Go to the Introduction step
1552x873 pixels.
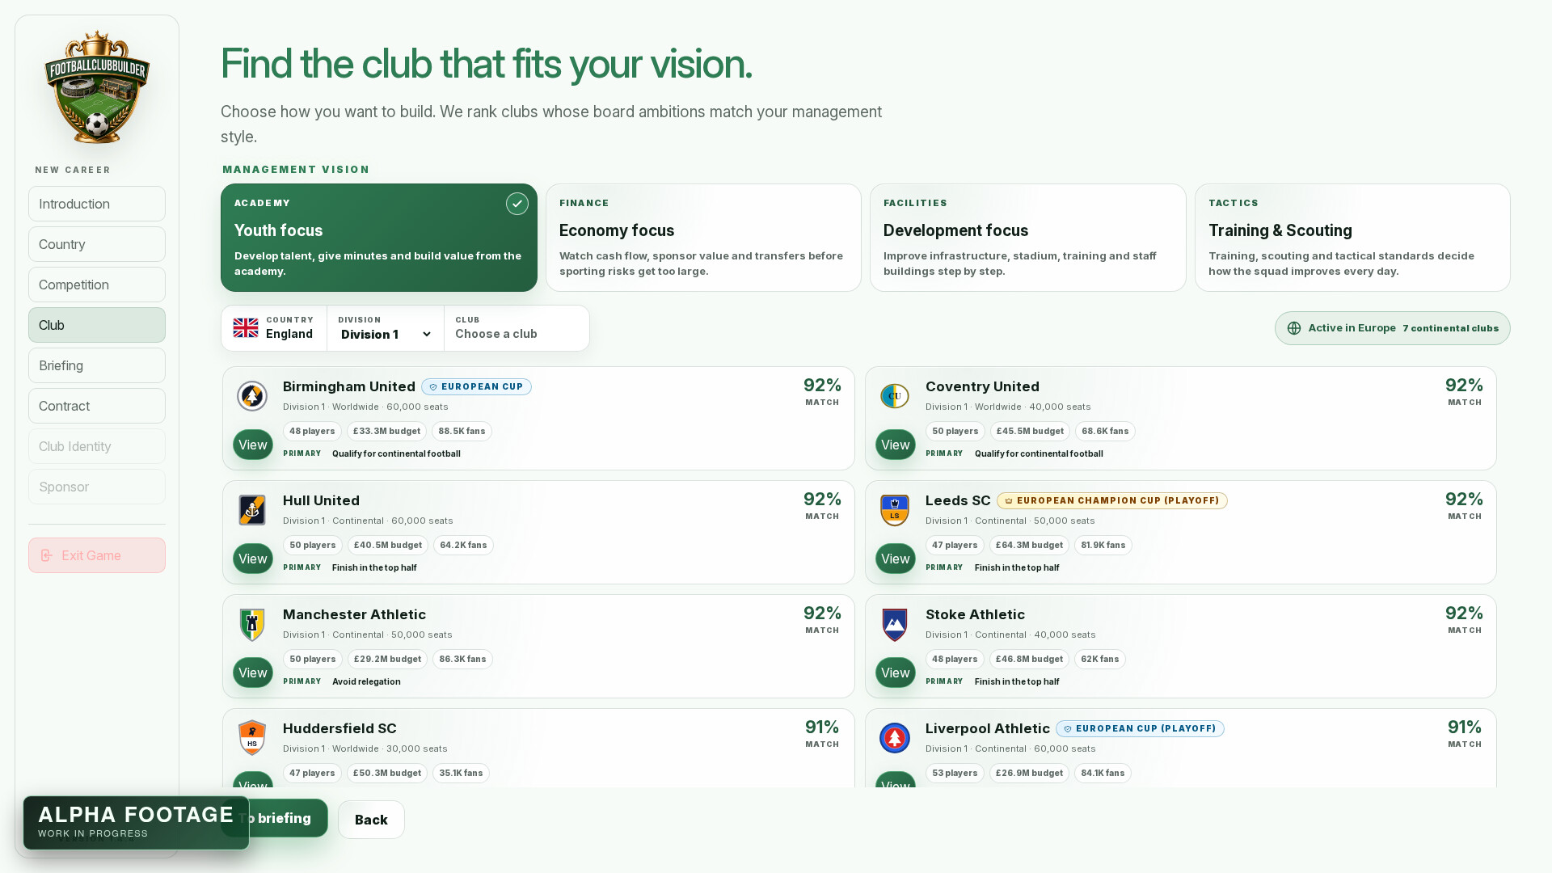pos(97,204)
